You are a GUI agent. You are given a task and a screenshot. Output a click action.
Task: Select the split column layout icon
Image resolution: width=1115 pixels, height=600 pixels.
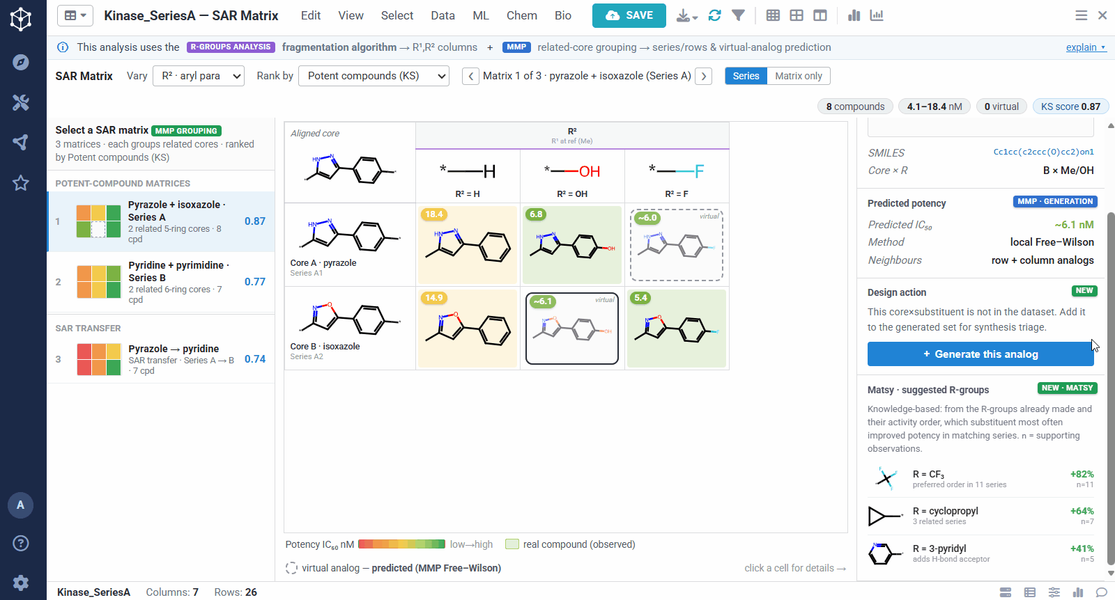tap(820, 15)
